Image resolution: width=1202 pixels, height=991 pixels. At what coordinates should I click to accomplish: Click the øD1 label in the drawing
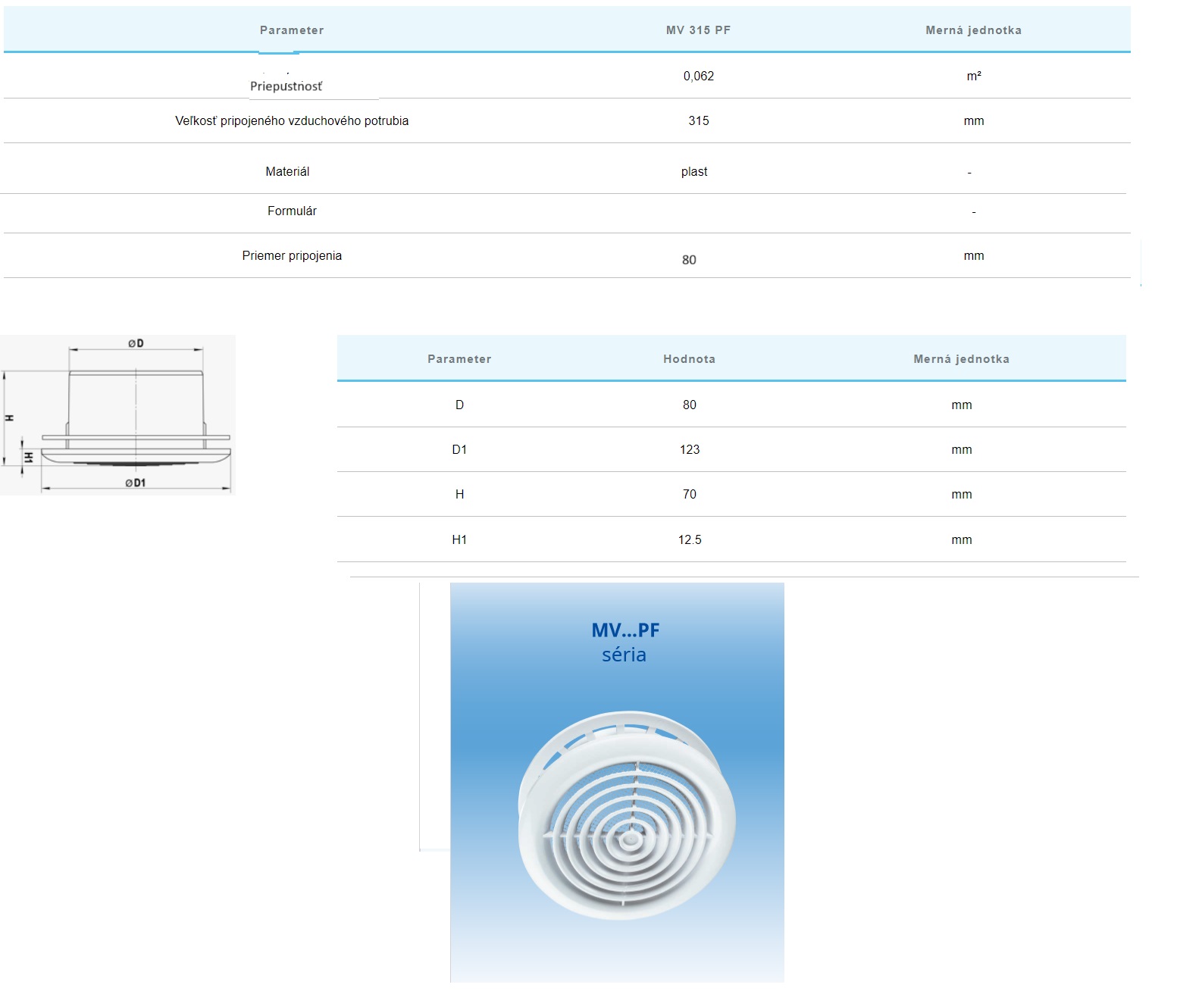point(136,483)
